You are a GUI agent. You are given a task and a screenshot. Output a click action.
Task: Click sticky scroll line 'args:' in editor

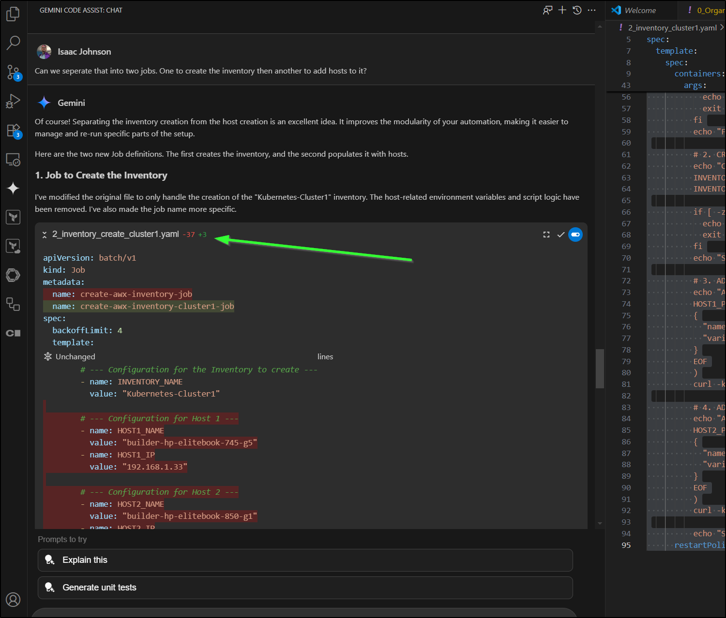(x=695, y=85)
